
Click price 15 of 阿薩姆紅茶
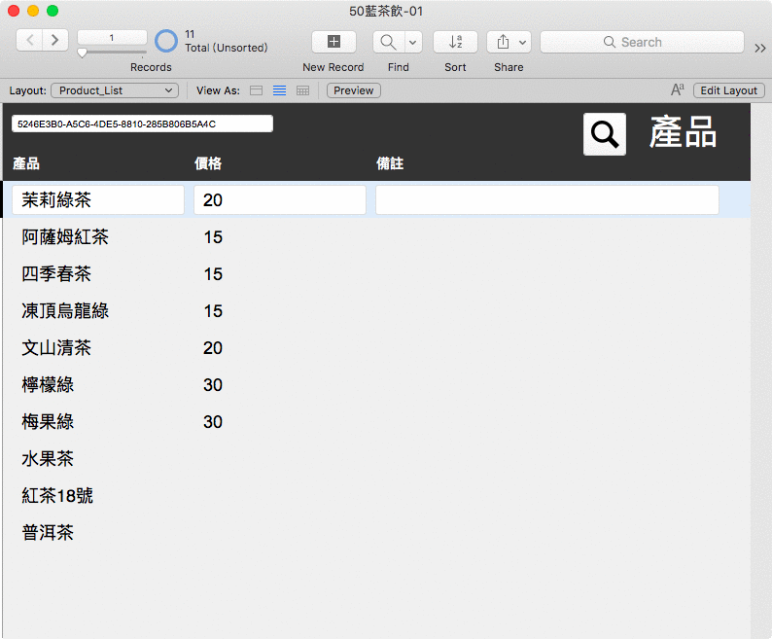click(213, 237)
